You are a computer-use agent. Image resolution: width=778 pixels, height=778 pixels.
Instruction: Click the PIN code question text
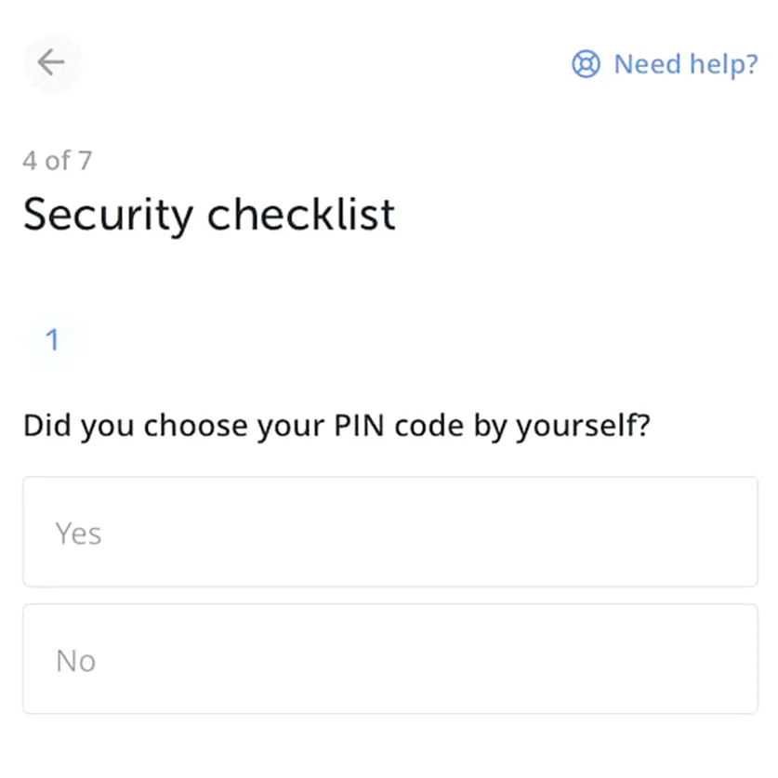(x=336, y=427)
